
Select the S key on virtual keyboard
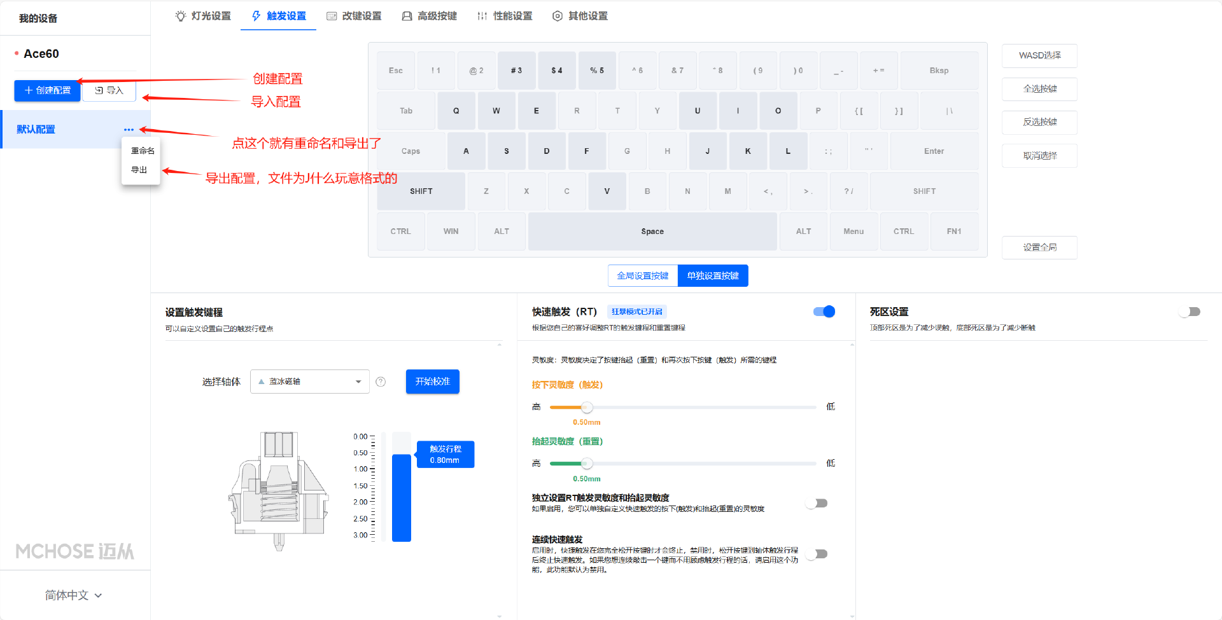(507, 151)
